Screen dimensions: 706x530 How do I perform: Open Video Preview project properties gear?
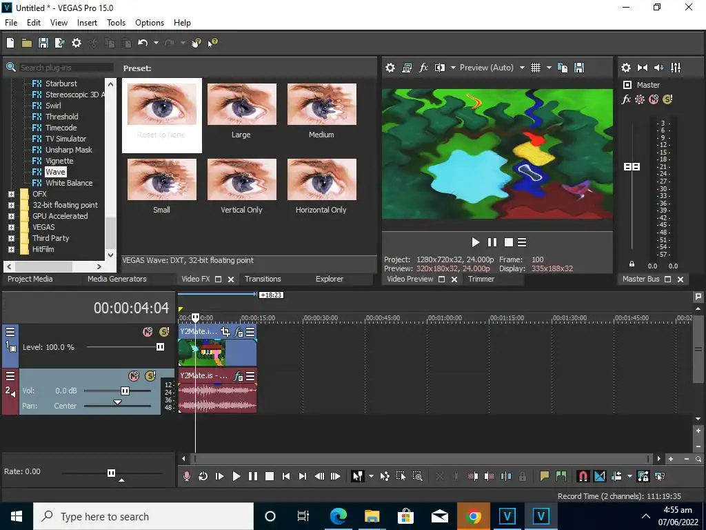pyautogui.click(x=390, y=68)
